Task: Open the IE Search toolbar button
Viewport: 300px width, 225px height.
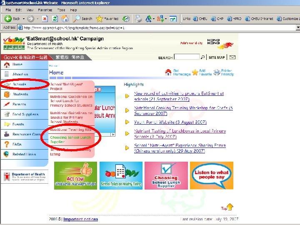Action: pos(83,19)
